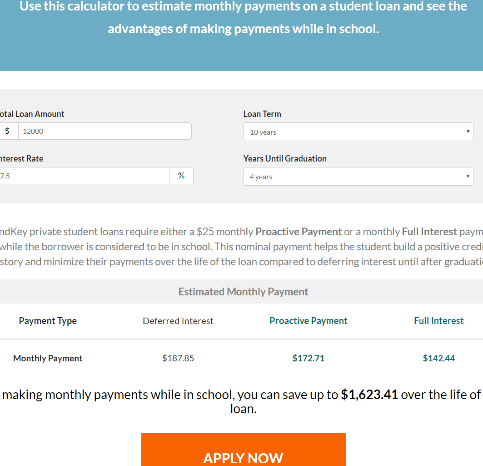This screenshot has width=483, height=466.
Task: Click the $172.71 Proactive Payment value
Action: [308, 358]
